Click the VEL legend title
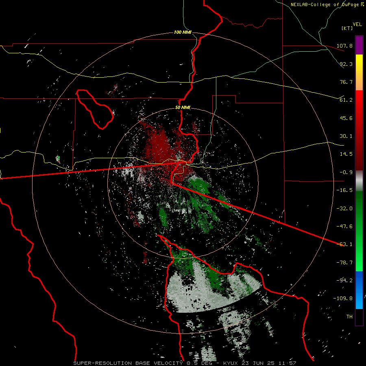 pyautogui.click(x=357, y=24)
